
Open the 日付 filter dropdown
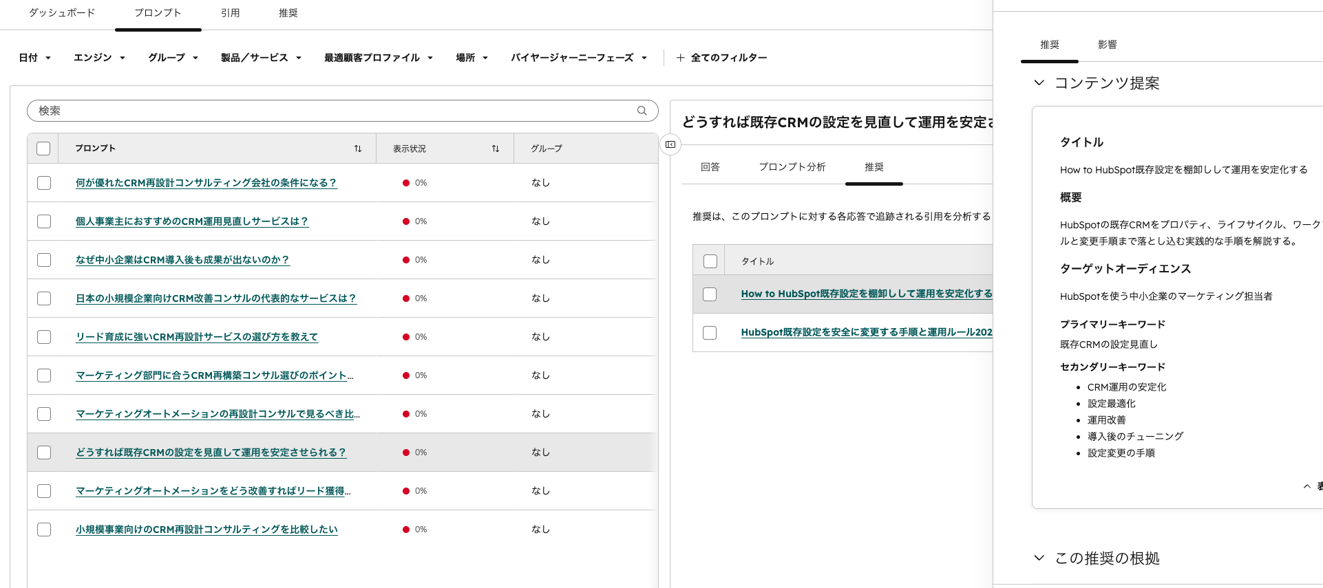click(x=35, y=58)
